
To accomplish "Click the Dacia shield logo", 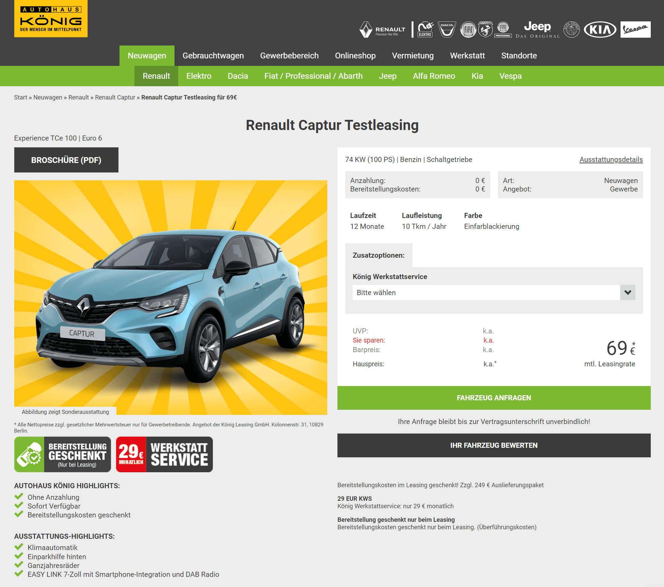I will pyautogui.click(x=447, y=30).
